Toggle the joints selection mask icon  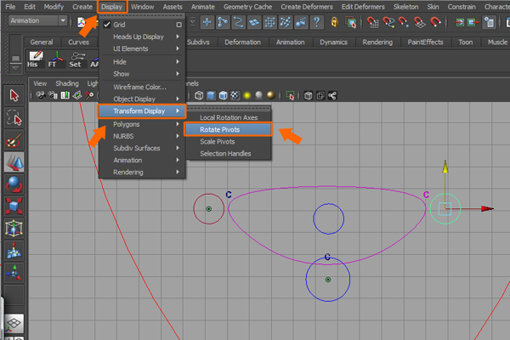click(223, 22)
